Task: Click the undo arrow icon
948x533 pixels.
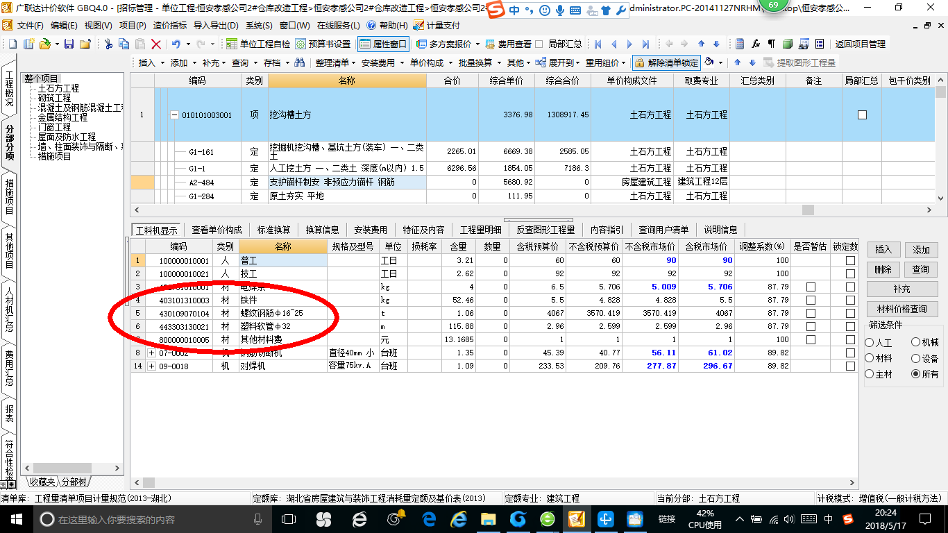Action: pos(176,44)
